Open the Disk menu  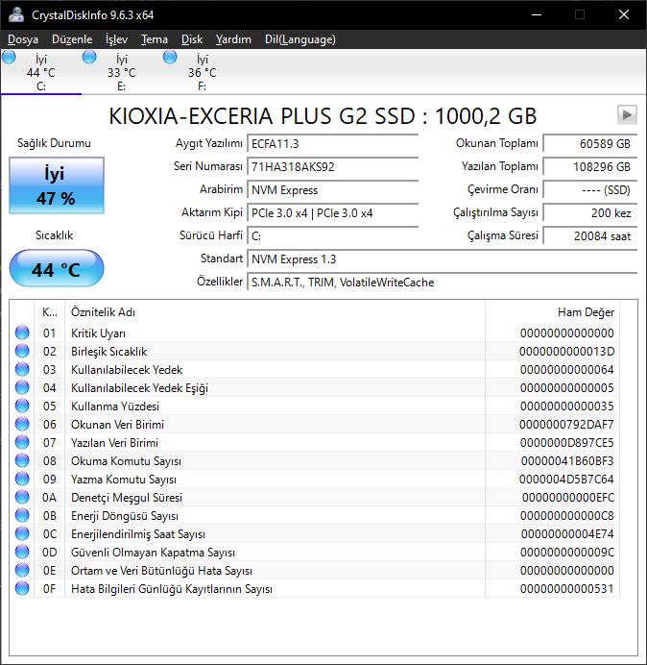(192, 39)
